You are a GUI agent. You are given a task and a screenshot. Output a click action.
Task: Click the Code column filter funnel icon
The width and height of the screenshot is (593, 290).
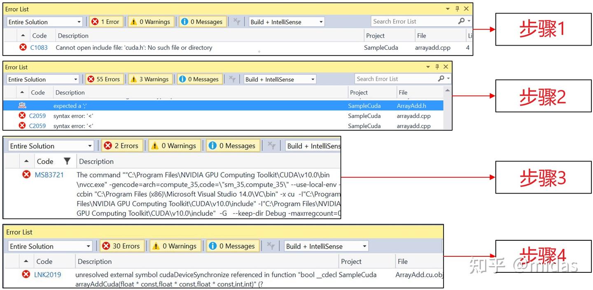coord(67,161)
